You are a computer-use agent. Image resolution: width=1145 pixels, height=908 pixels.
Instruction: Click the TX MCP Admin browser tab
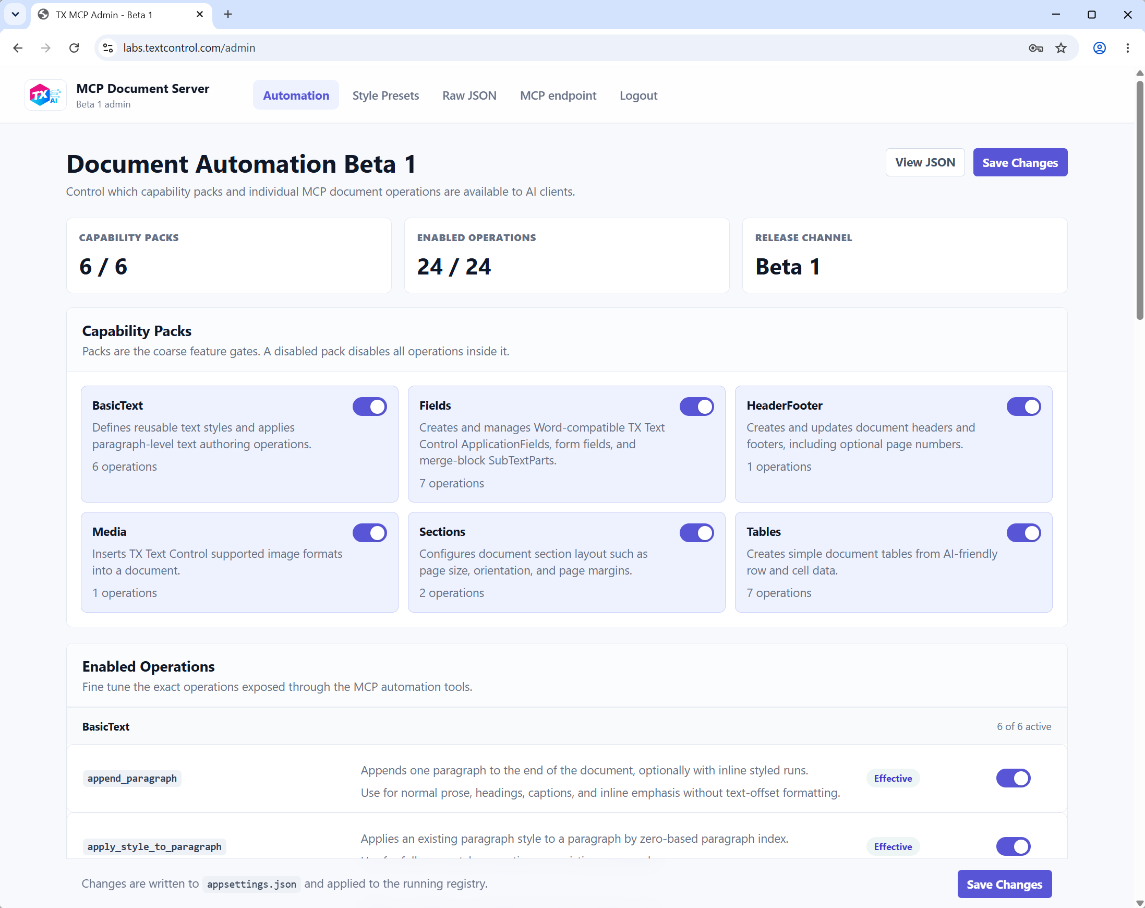122,15
